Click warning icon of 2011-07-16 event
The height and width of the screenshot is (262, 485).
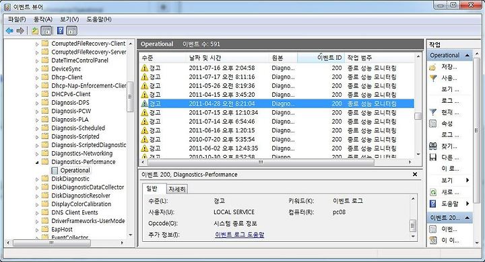coord(144,68)
